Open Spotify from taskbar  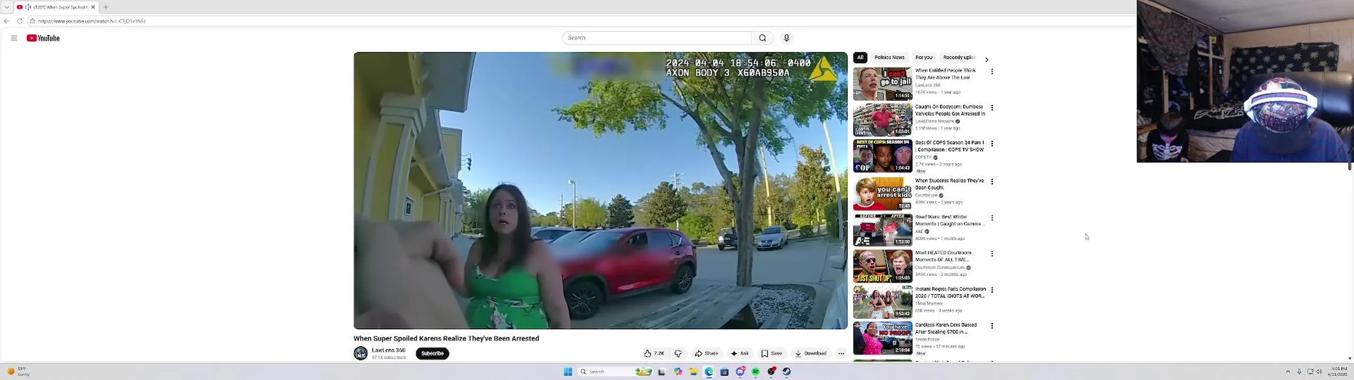[x=756, y=372]
